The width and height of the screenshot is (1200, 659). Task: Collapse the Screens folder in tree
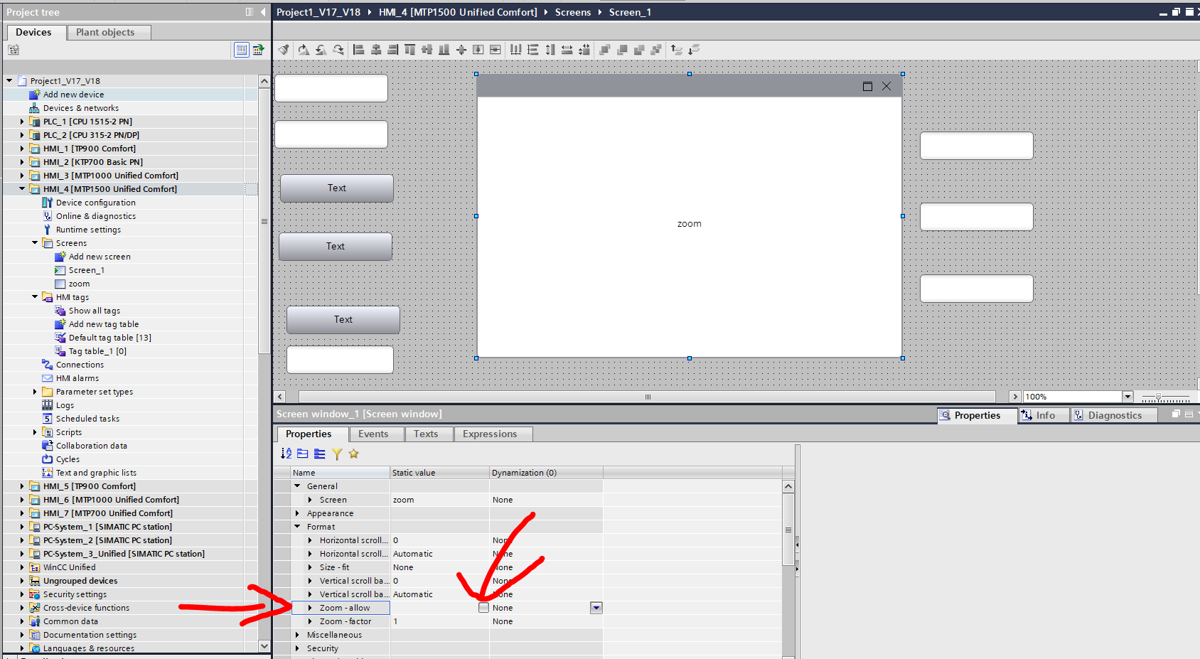pyautogui.click(x=35, y=243)
